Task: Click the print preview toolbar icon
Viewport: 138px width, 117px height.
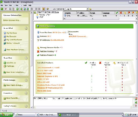Action: tap(13, 9)
